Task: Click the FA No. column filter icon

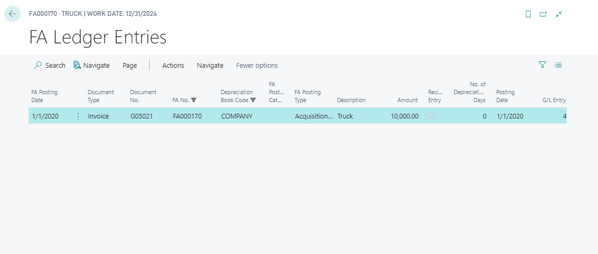Action: [x=194, y=100]
